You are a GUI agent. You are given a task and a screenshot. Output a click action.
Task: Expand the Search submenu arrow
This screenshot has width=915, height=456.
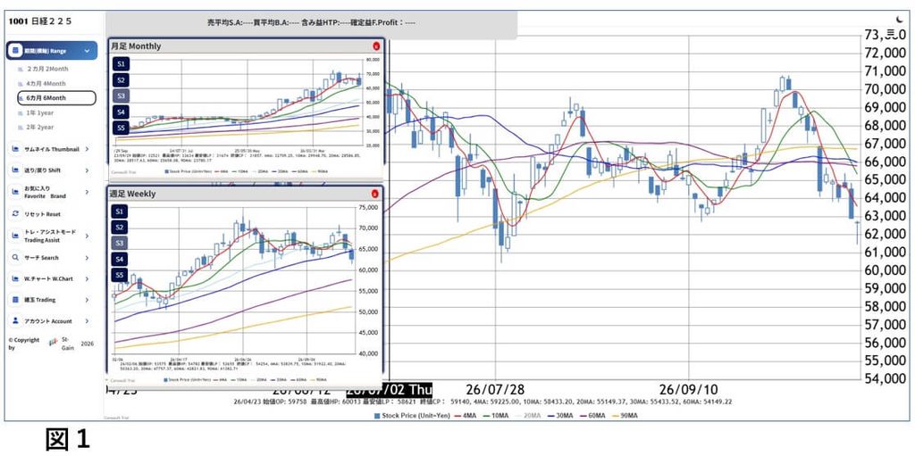tap(87, 257)
